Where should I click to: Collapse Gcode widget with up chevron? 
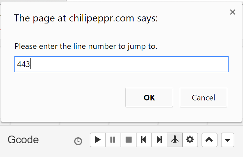pyautogui.click(x=209, y=140)
